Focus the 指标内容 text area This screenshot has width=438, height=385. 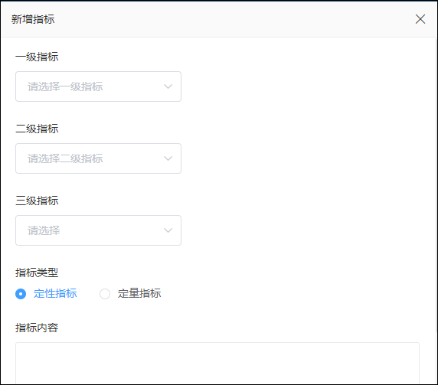[217, 364]
